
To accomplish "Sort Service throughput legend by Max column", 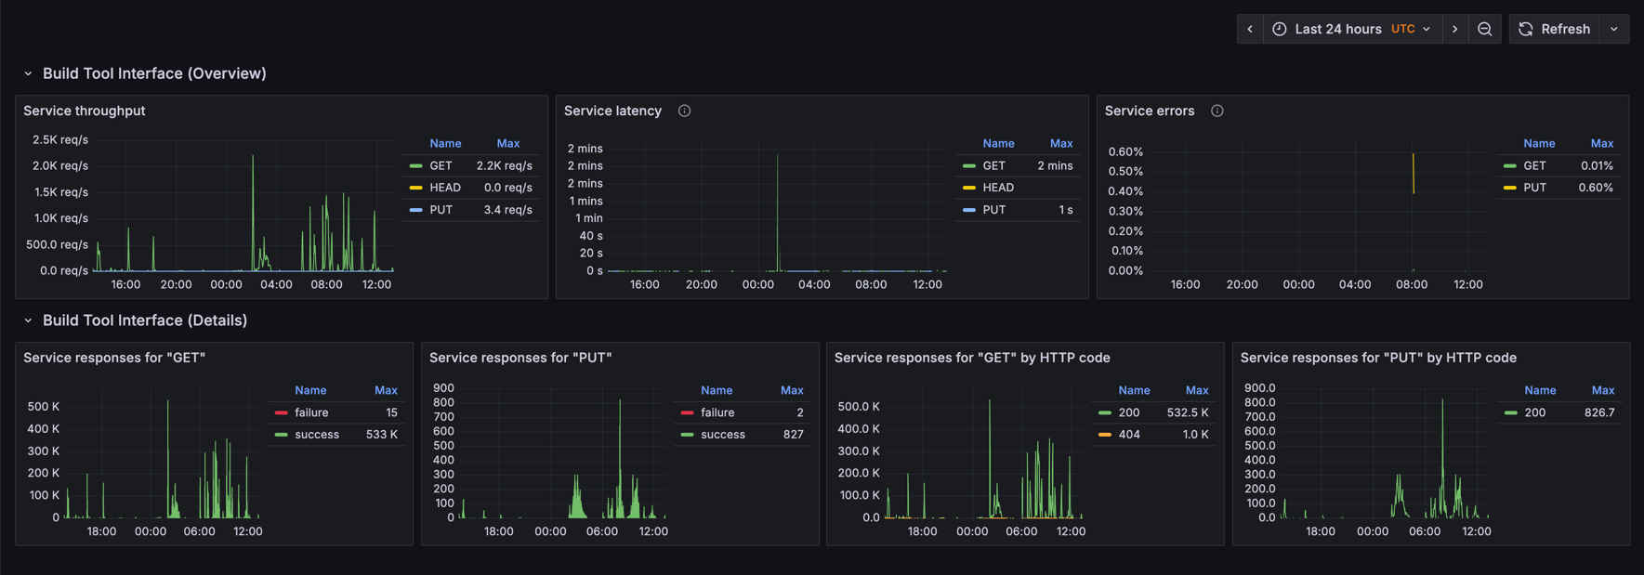I will [x=507, y=143].
